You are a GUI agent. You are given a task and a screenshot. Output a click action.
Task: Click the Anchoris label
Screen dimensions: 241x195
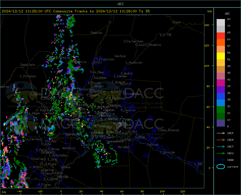click(69, 148)
